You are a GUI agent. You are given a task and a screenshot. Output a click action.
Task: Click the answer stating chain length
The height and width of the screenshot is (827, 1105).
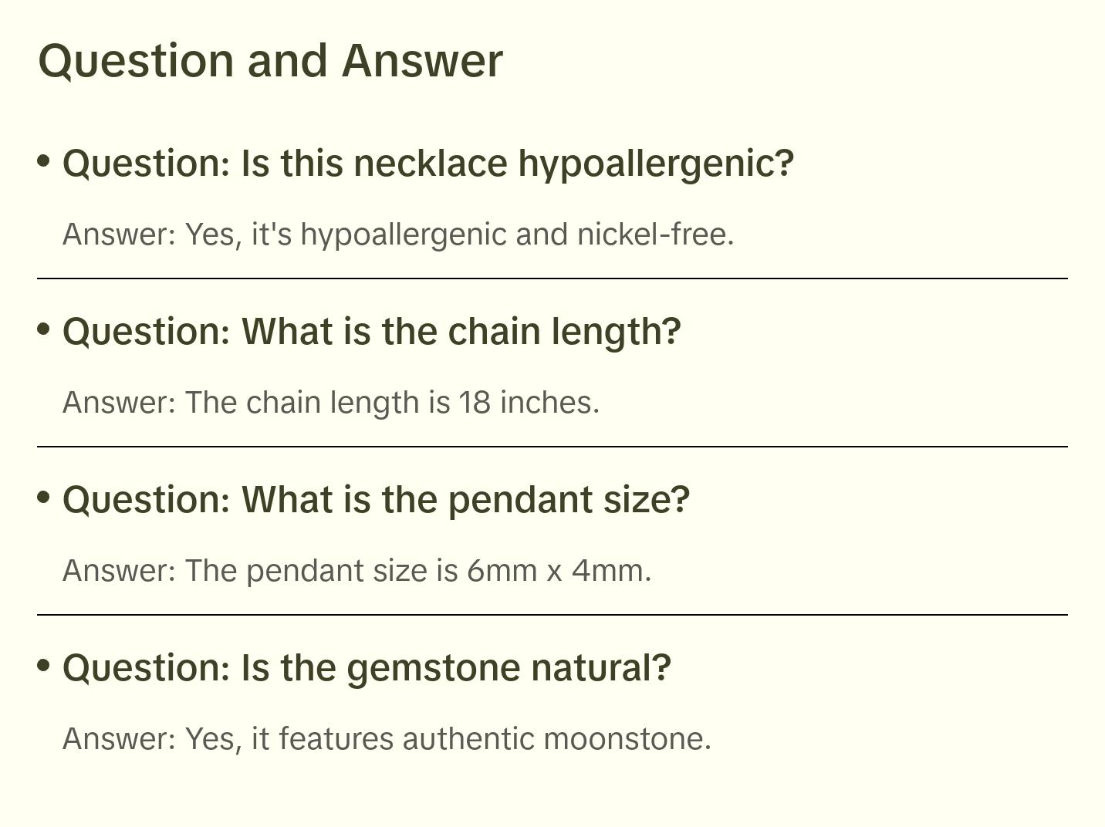coord(330,403)
